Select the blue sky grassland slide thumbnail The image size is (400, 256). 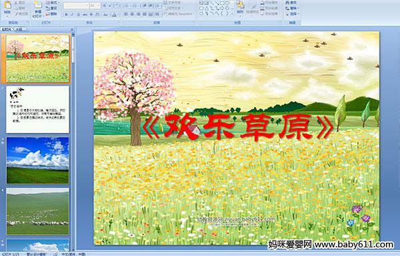point(37,160)
